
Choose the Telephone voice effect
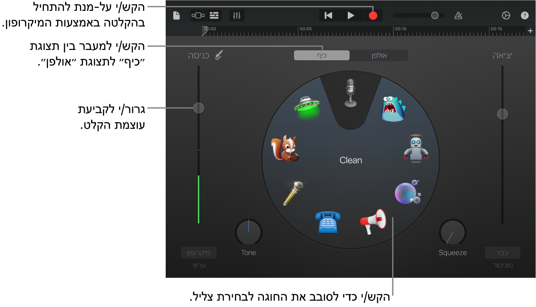pyautogui.click(x=327, y=222)
